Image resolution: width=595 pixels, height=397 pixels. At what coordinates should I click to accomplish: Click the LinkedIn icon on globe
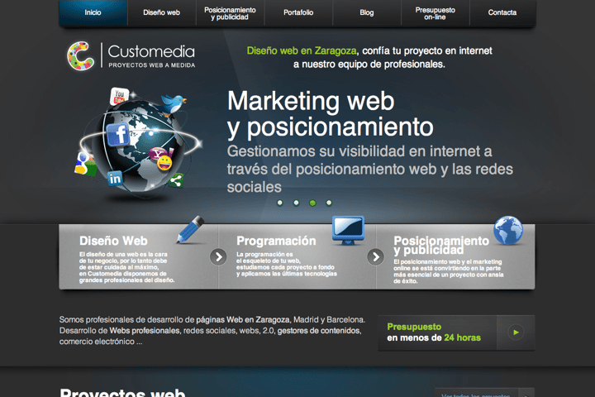coord(115,179)
